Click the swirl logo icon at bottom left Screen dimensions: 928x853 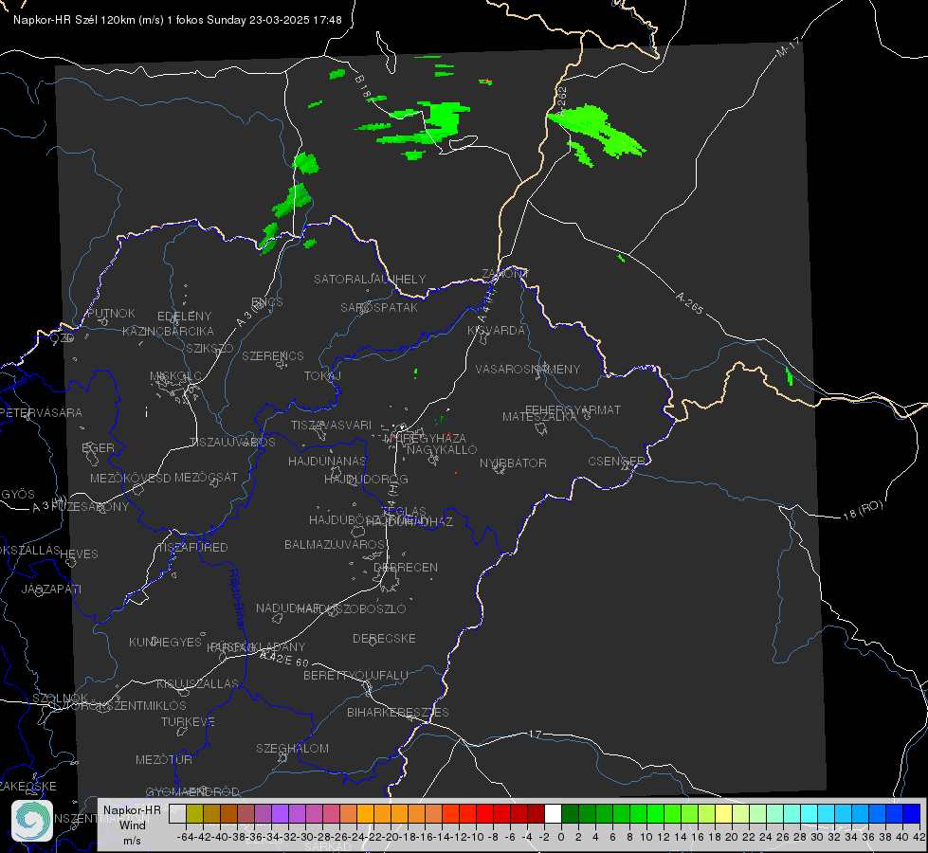click(x=32, y=821)
